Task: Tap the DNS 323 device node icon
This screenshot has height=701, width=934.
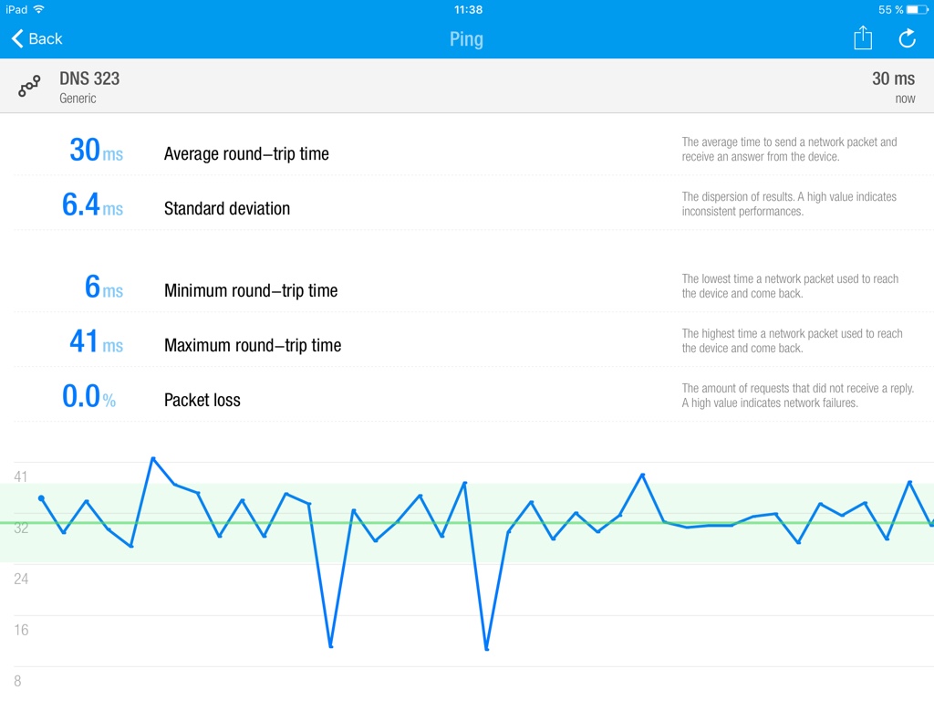Action: click(28, 87)
